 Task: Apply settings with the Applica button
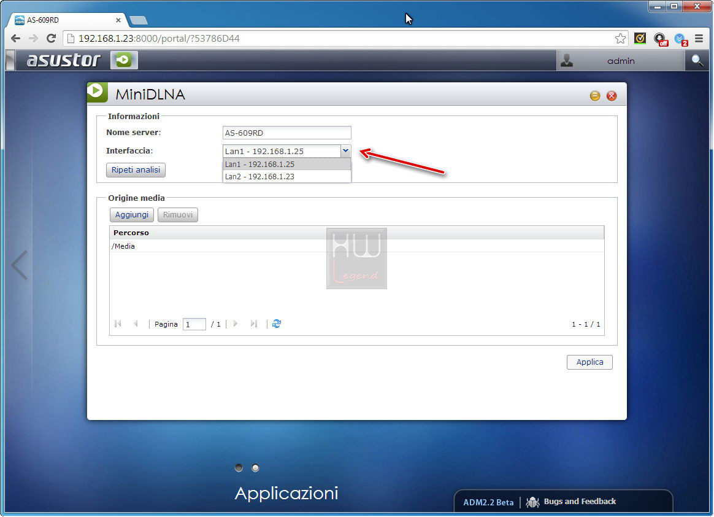pyautogui.click(x=589, y=362)
